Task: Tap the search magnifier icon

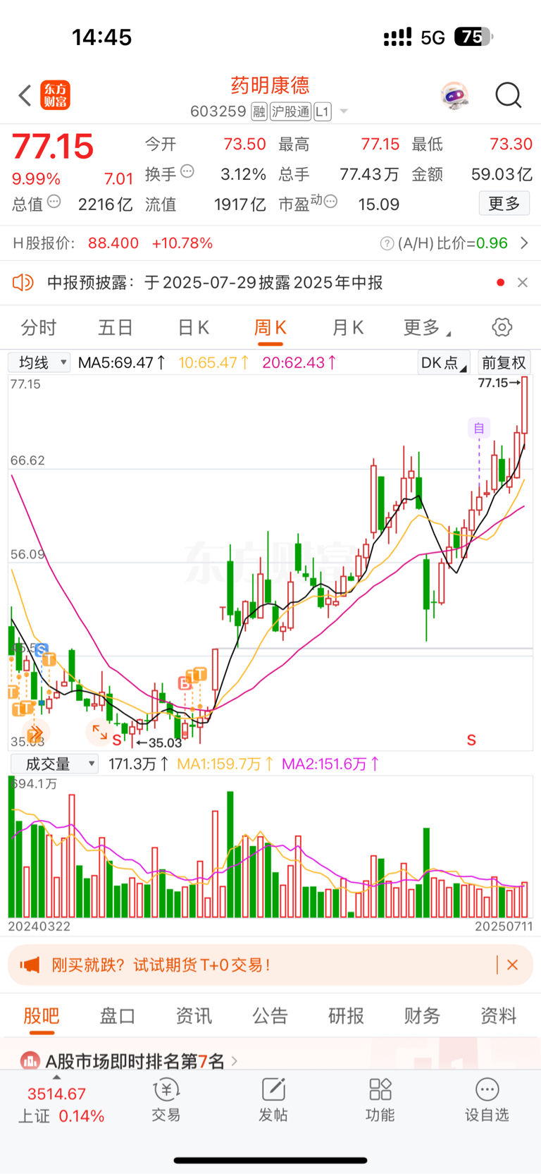Action: pyautogui.click(x=509, y=95)
